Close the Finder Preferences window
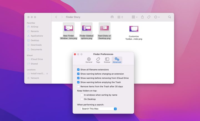Screen dimensions: 200x121 [75, 54]
